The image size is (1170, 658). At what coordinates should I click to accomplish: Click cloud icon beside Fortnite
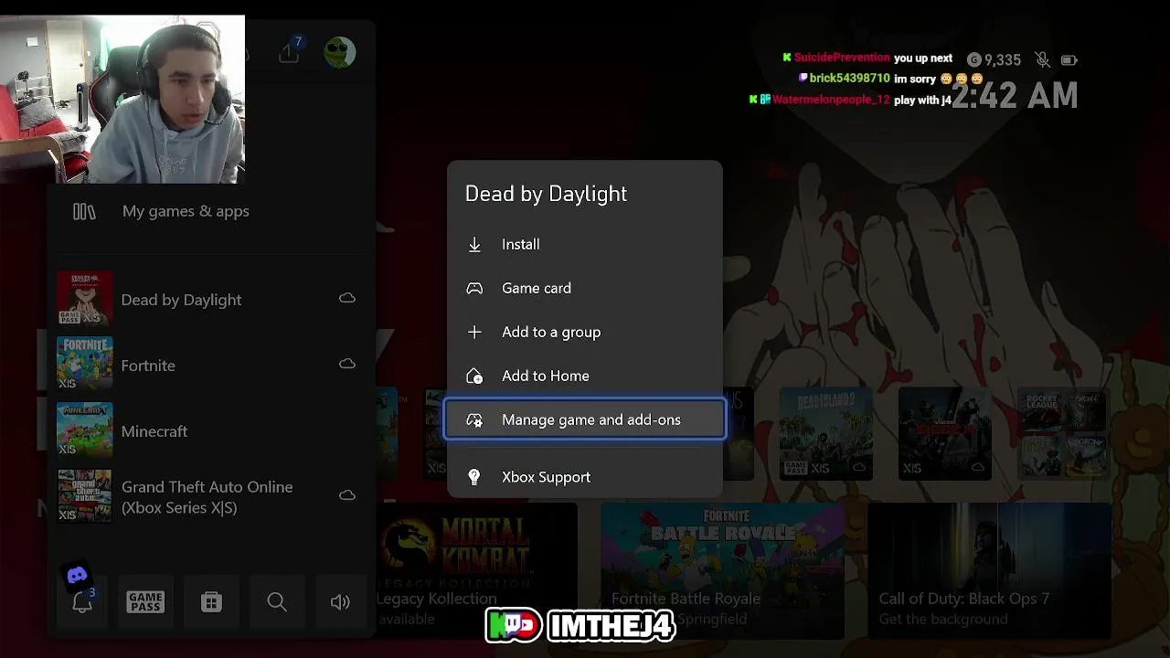coord(347,364)
